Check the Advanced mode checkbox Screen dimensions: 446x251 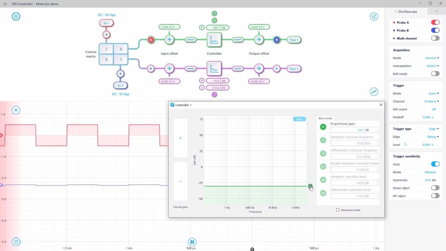[338, 210]
